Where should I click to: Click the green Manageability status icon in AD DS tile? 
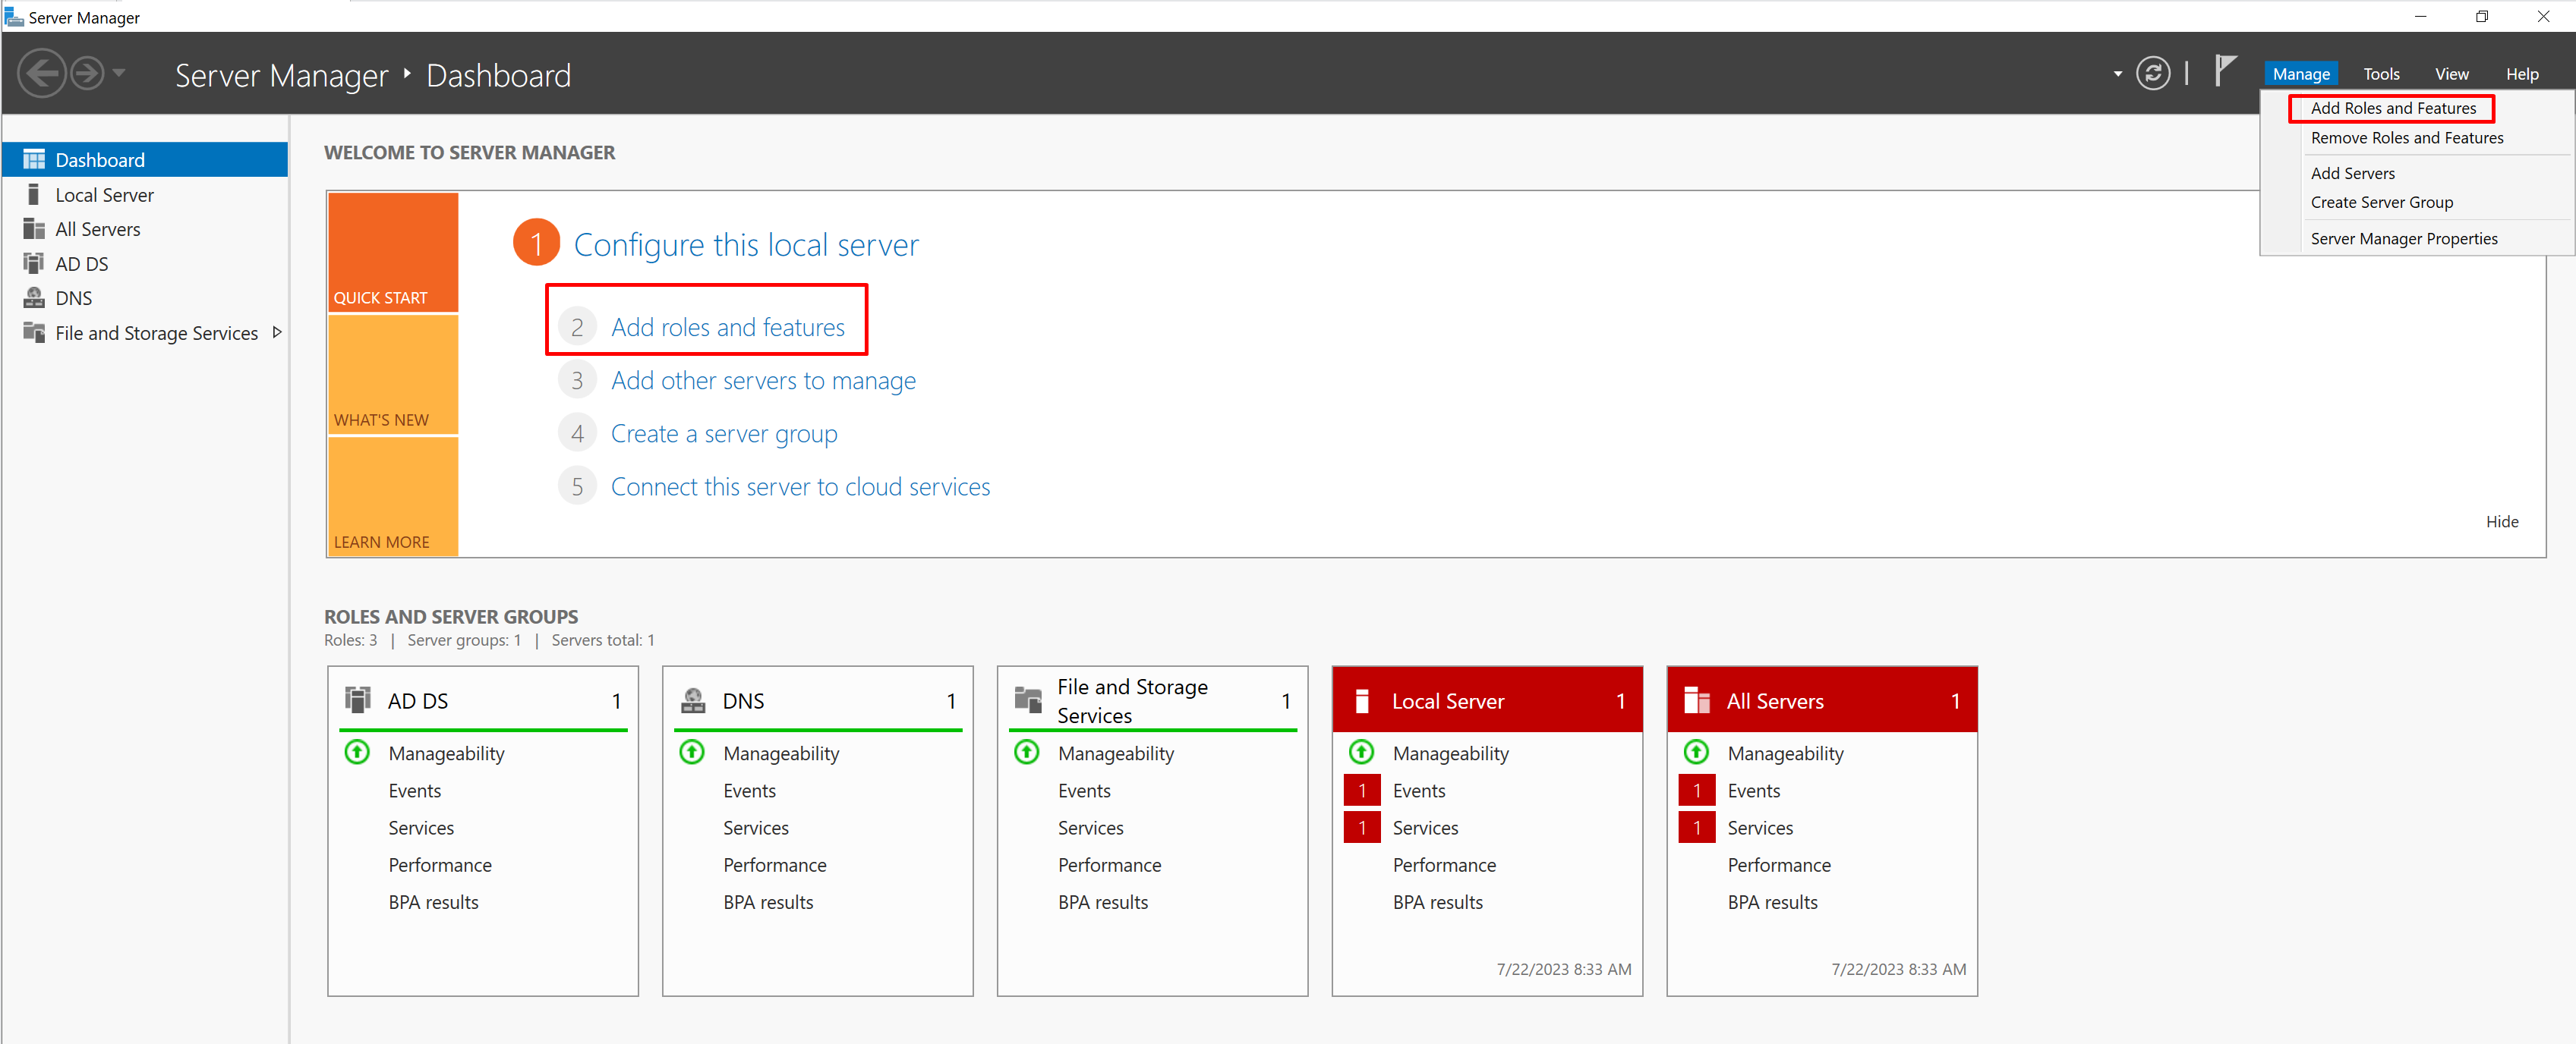357,753
